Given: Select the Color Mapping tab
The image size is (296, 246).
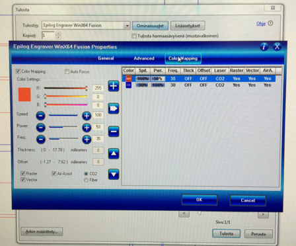Looking at the screenshot, I should click(183, 58).
